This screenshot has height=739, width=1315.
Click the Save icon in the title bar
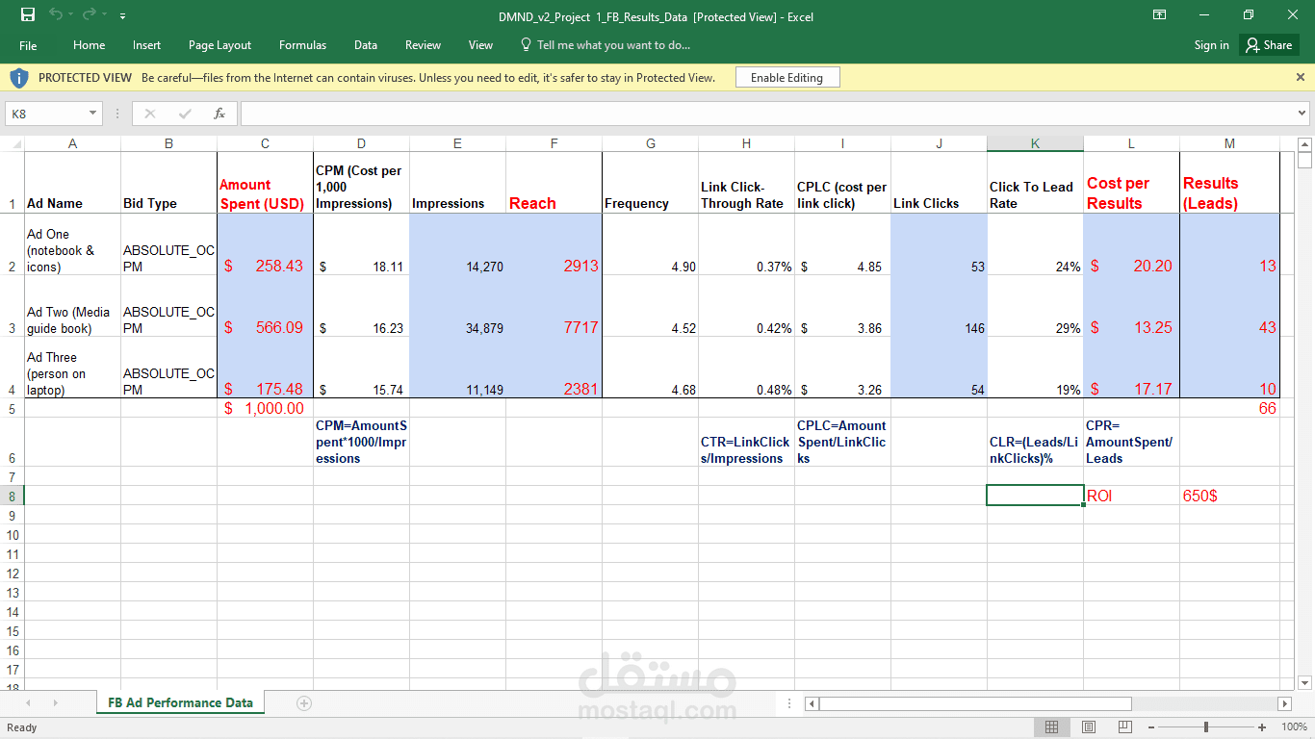click(x=28, y=15)
